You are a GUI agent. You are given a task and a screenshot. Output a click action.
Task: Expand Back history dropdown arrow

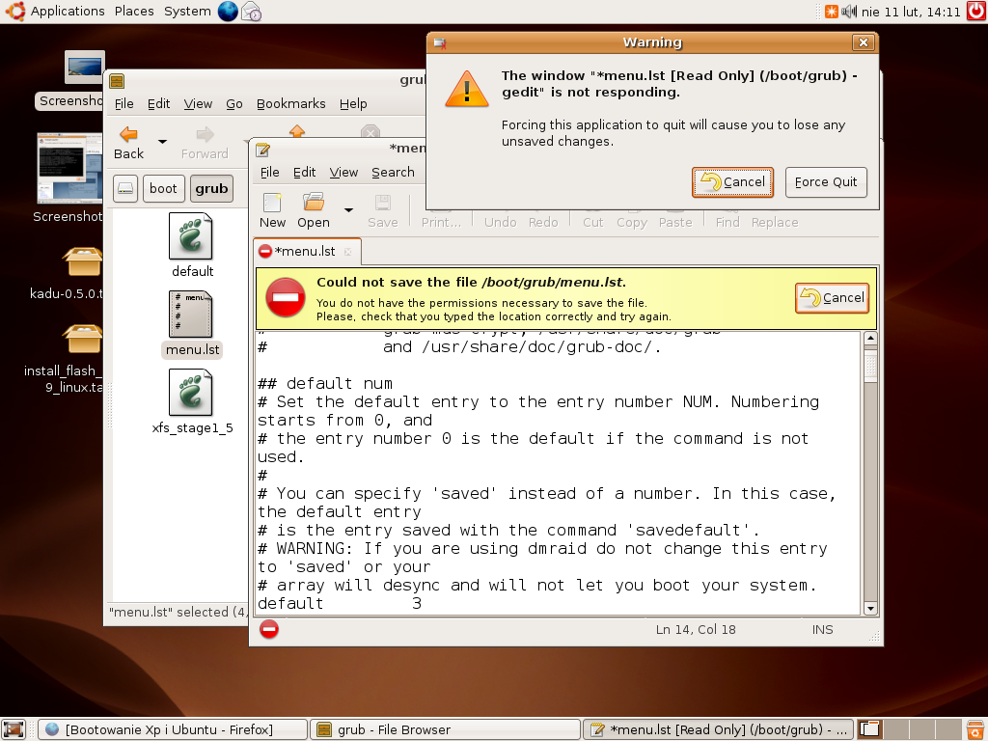click(162, 141)
